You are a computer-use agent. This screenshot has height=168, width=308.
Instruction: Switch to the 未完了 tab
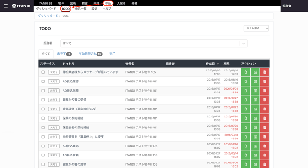[x=64, y=54]
